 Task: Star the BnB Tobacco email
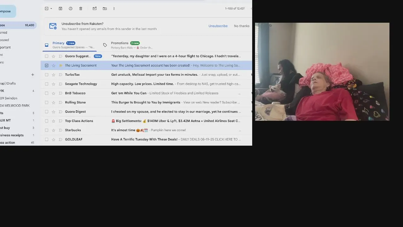(54, 93)
